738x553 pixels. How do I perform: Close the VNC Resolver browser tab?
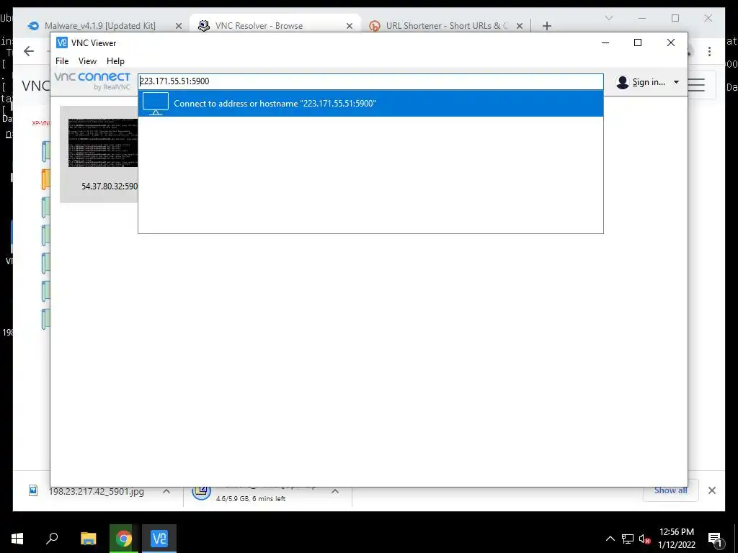coord(350,26)
